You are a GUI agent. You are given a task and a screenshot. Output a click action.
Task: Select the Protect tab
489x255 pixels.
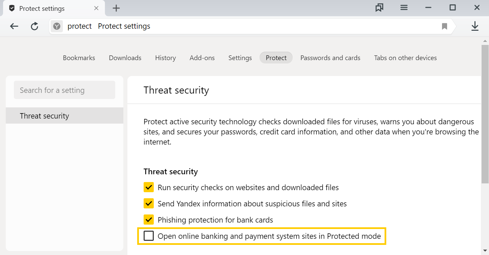click(276, 58)
